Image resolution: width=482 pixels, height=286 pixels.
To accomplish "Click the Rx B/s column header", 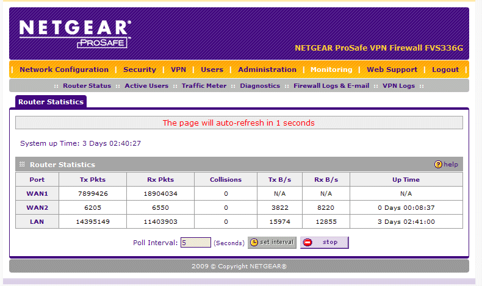I will point(326,180).
